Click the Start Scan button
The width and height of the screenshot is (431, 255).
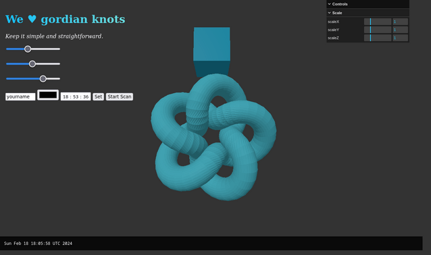tap(120, 96)
